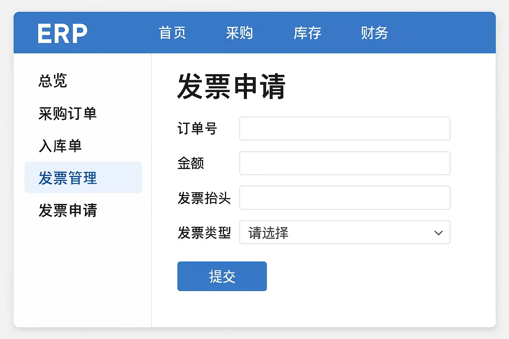Open the 首页 navigation tab
This screenshot has height=339, width=509.
tap(172, 33)
